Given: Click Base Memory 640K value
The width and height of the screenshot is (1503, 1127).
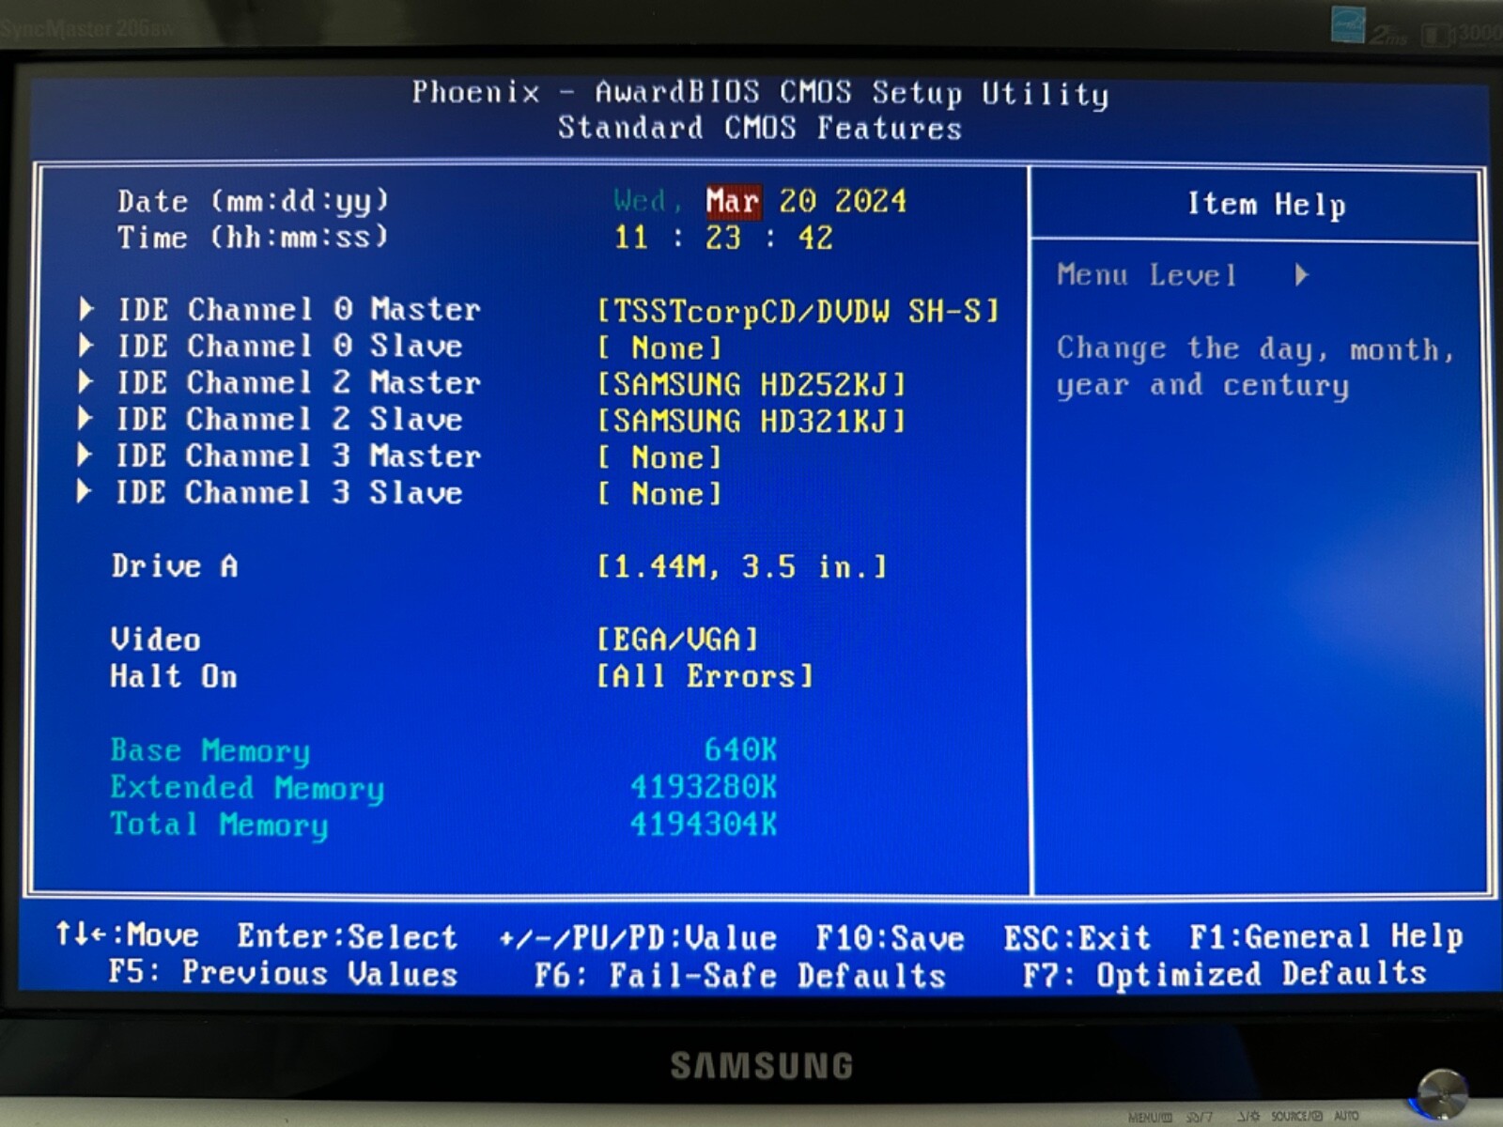Looking at the screenshot, I should 741,749.
